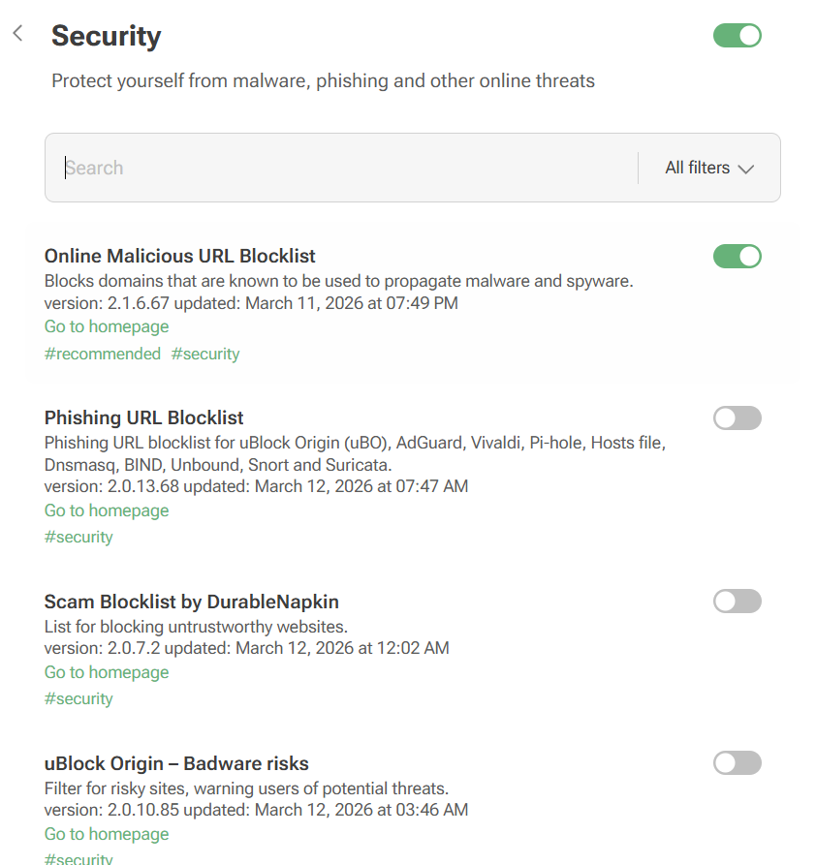Turn off the Online Malicious URL Blocklist

pyautogui.click(x=737, y=256)
